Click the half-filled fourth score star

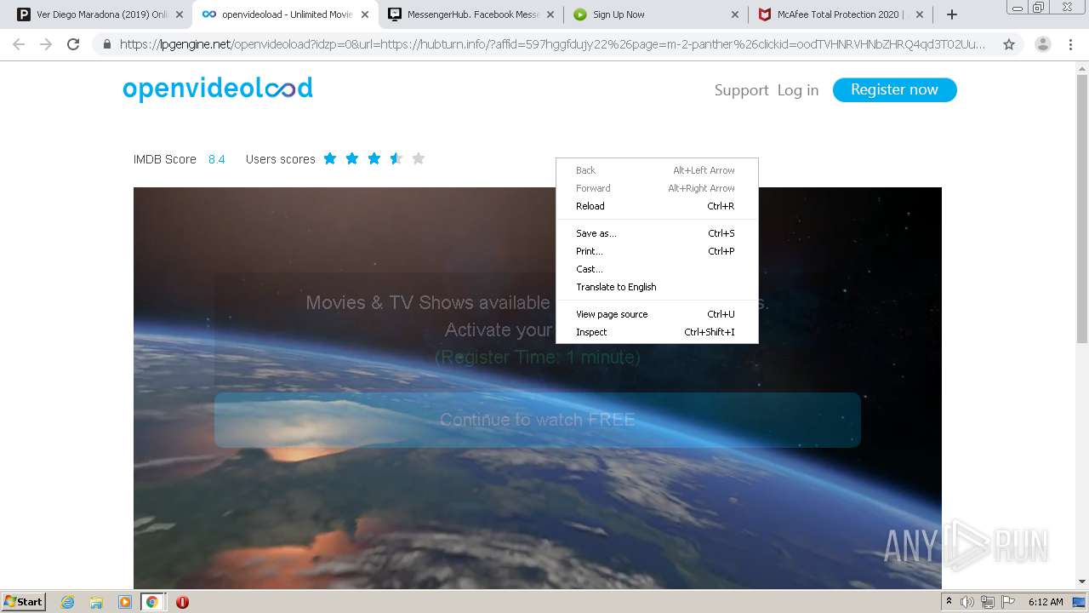396,158
